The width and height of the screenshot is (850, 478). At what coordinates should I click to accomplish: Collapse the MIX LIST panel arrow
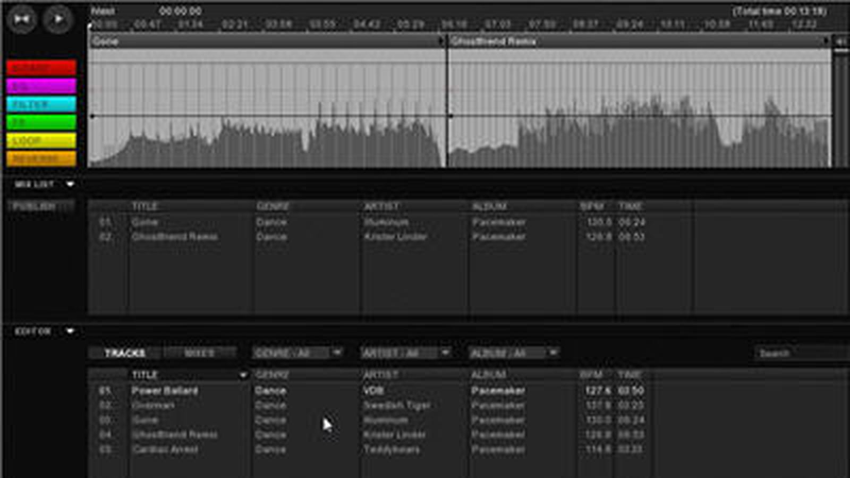pyautogui.click(x=70, y=184)
